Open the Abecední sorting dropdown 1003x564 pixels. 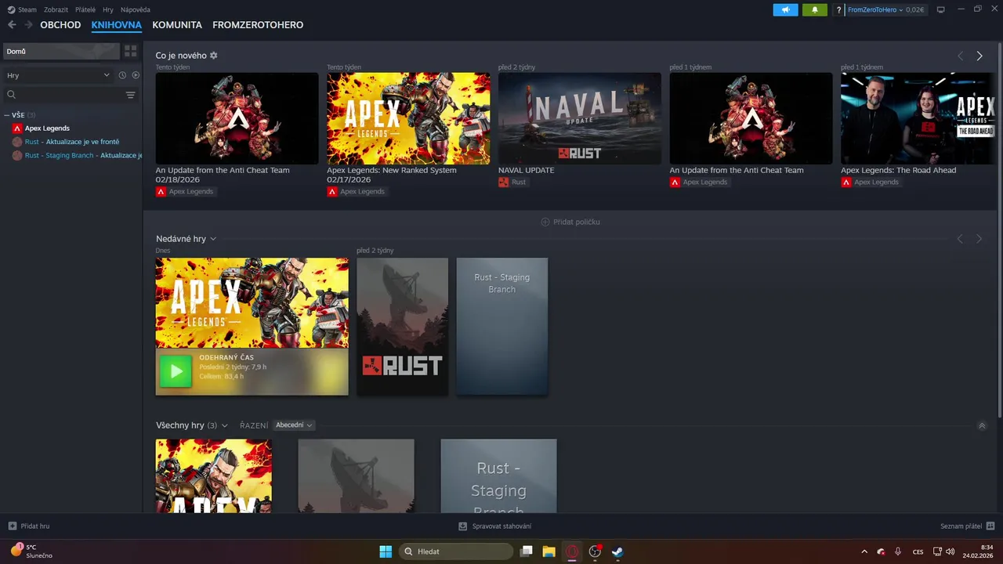click(294, 425)
